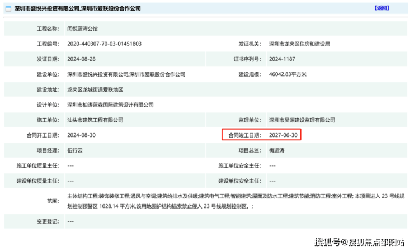Click the project director name 梅运涛
This screenshot has width=414, height=251.
tap(278, 150)
